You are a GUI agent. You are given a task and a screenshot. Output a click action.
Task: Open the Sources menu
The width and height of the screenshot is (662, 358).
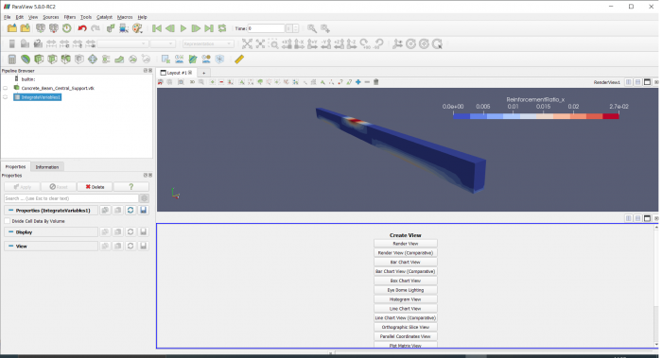click(x=51, y=17)
